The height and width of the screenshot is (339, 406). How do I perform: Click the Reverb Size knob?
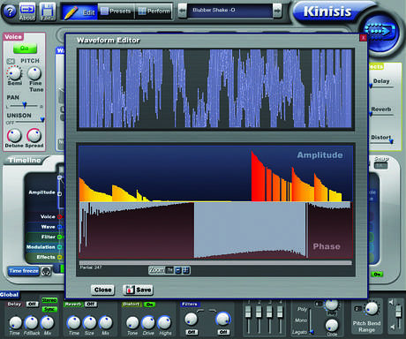[89, 323]
